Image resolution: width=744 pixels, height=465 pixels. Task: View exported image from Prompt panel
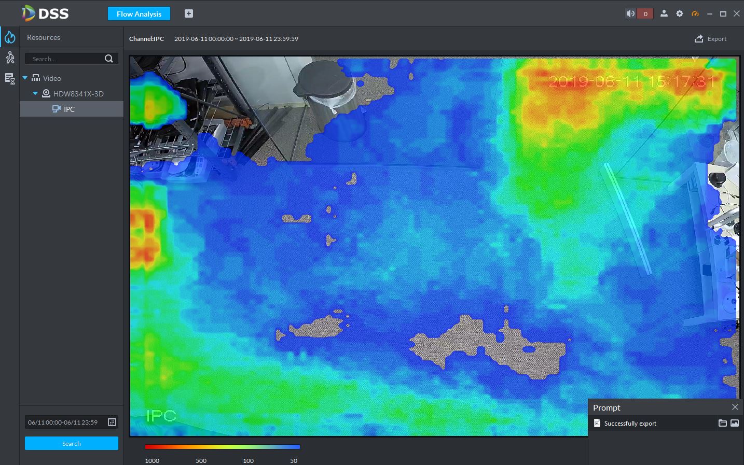(x=735, y=423)
